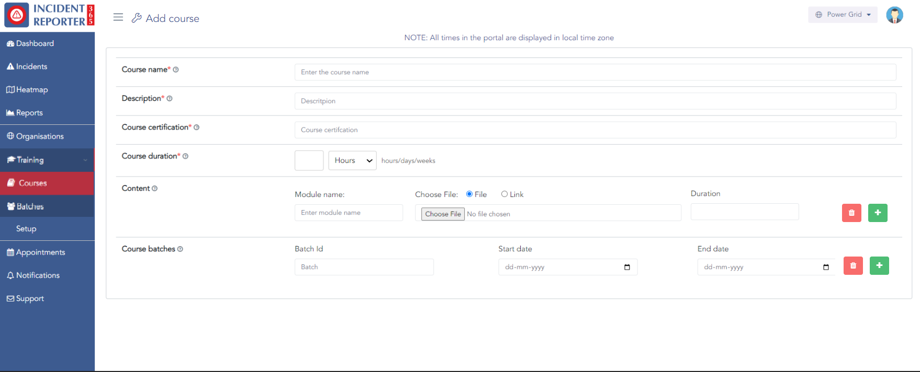Click the Choose File button
The image size is (920, 372).
click(443, 214)
